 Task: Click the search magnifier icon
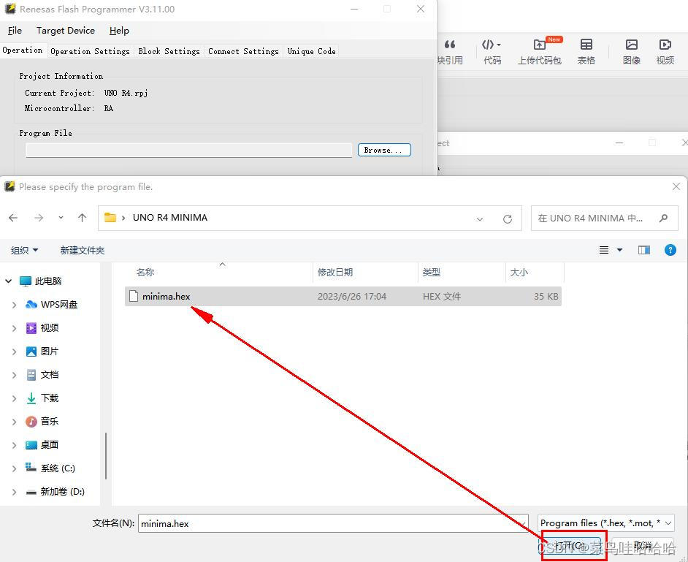point(663,218)
